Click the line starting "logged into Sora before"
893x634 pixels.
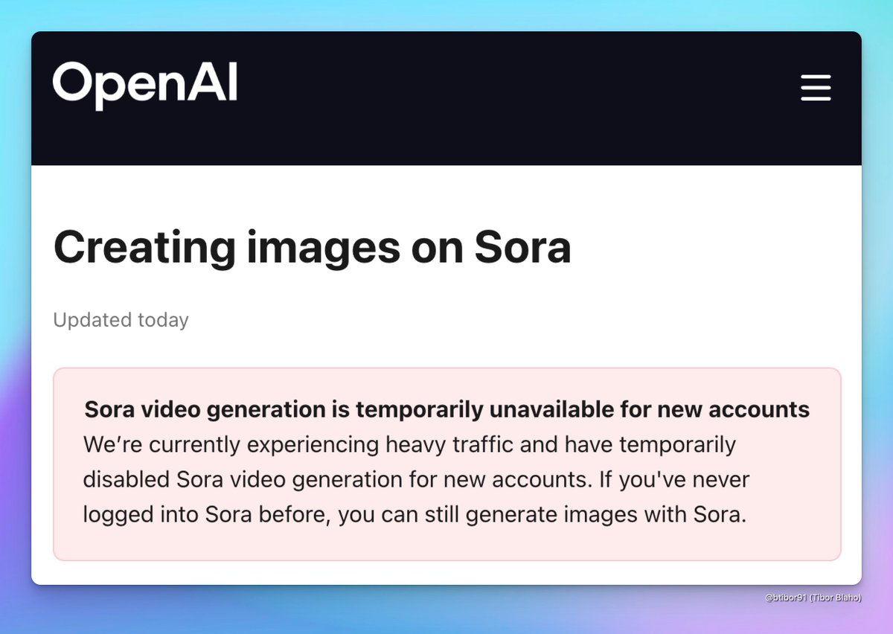tap(414, 515)
